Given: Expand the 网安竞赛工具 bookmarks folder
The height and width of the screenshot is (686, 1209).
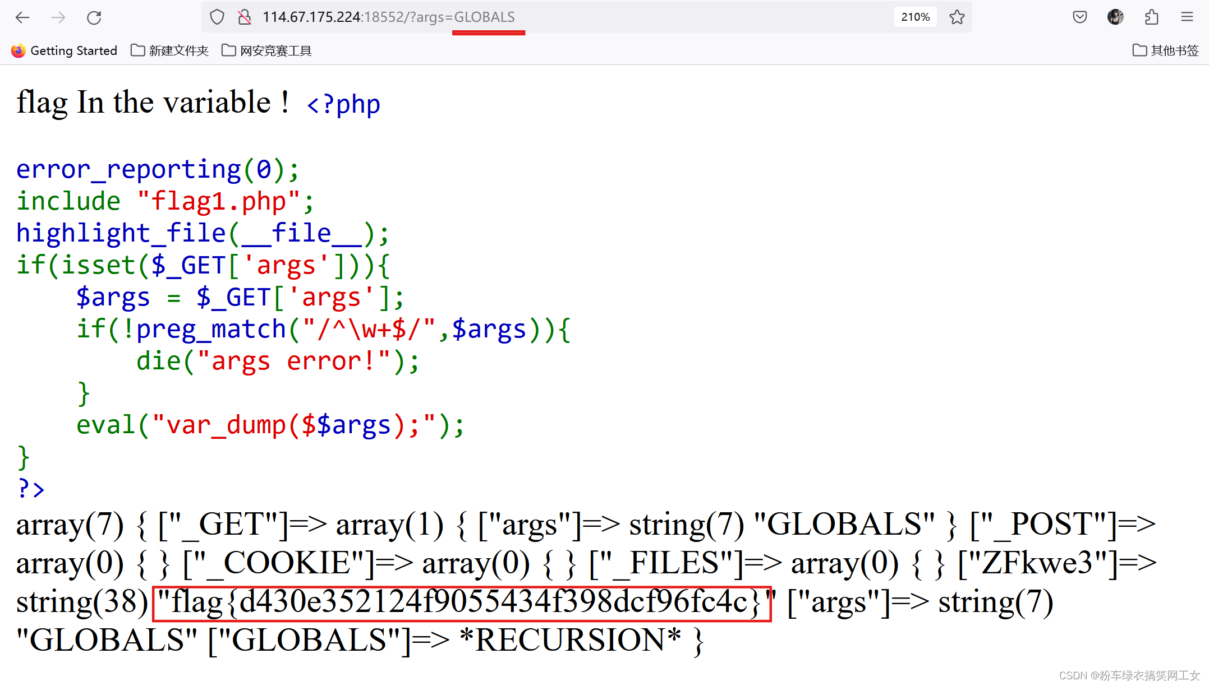Looking at the screenshot, I should pos(266,50).
